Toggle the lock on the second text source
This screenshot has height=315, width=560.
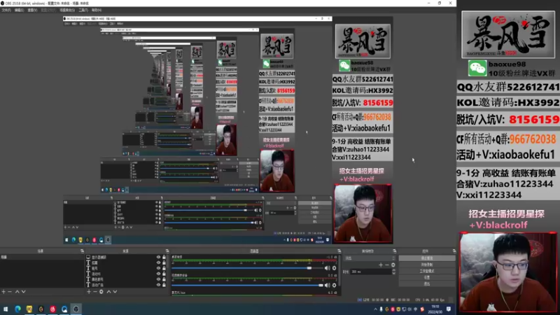coord(164,268)
